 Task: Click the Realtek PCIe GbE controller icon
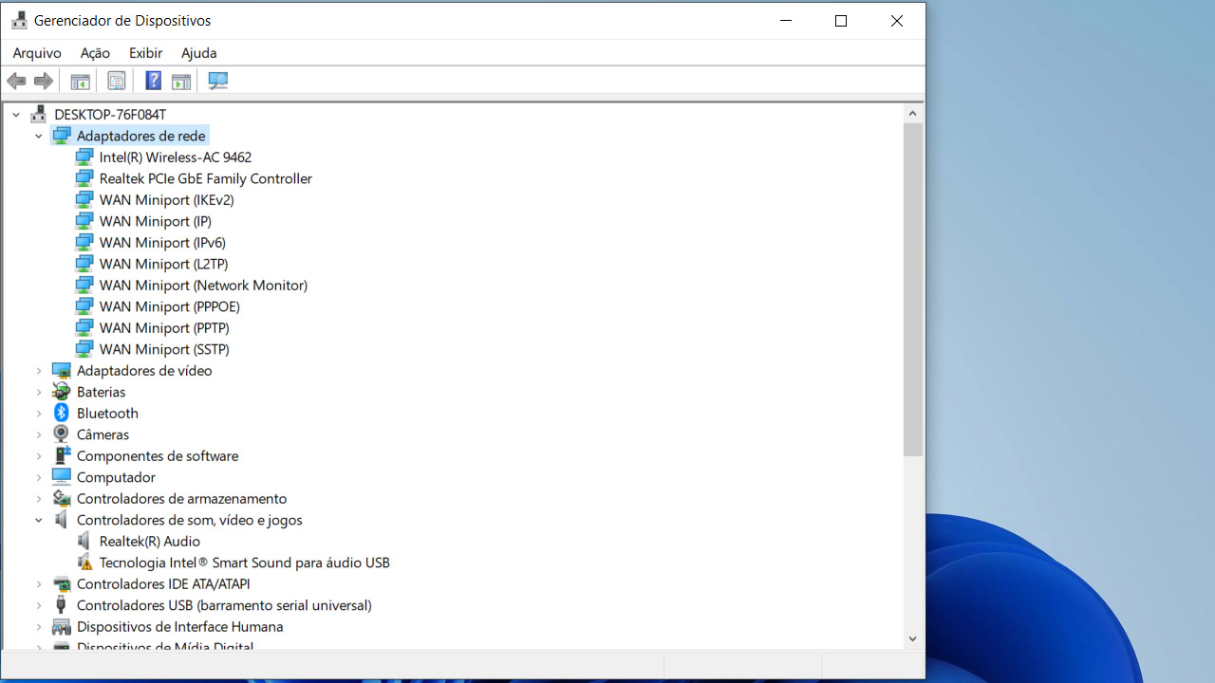click(84, 178)
